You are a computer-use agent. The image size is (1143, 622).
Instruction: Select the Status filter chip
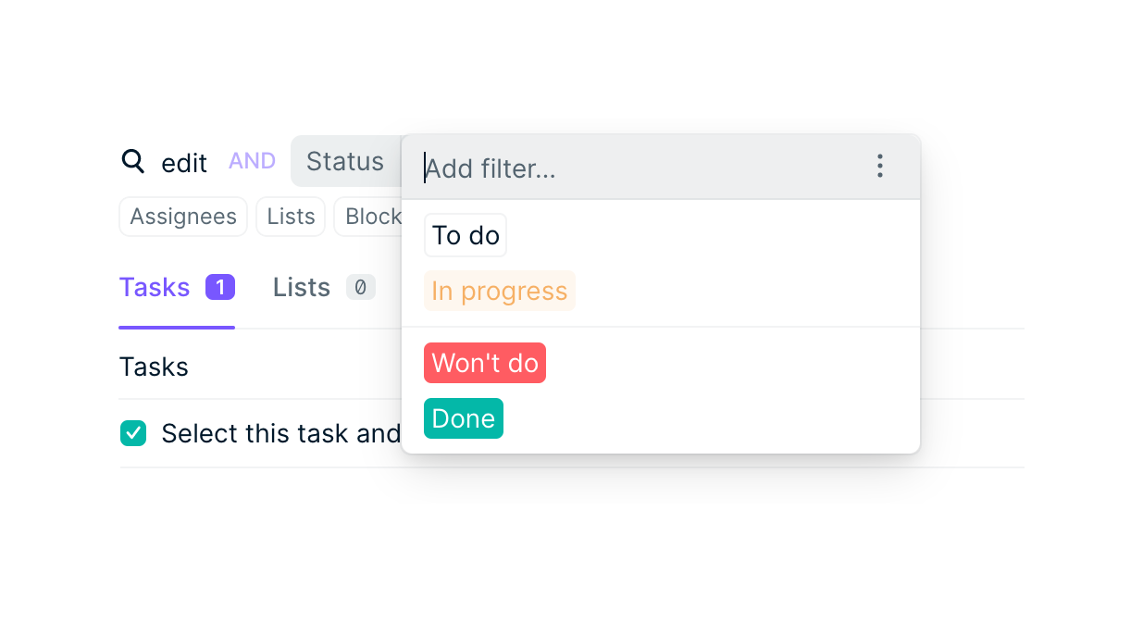pos(345,161)
